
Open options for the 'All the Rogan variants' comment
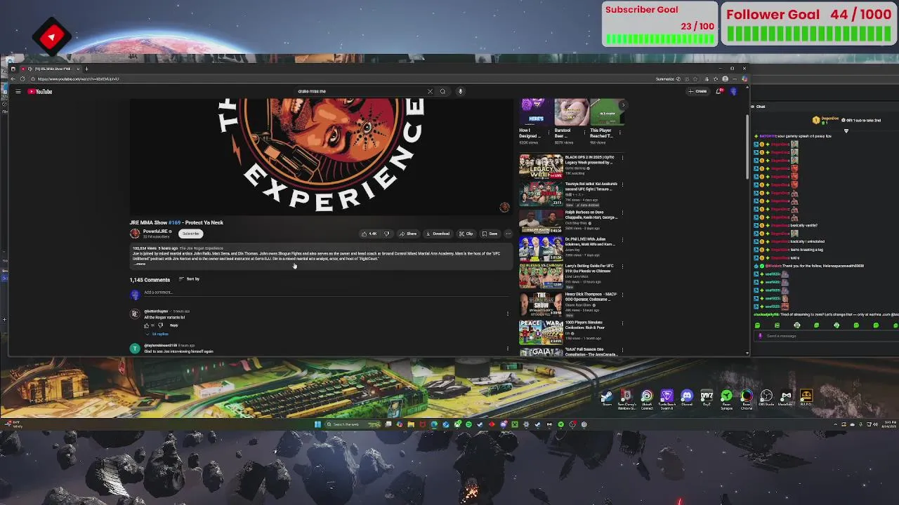coord(508,314)
